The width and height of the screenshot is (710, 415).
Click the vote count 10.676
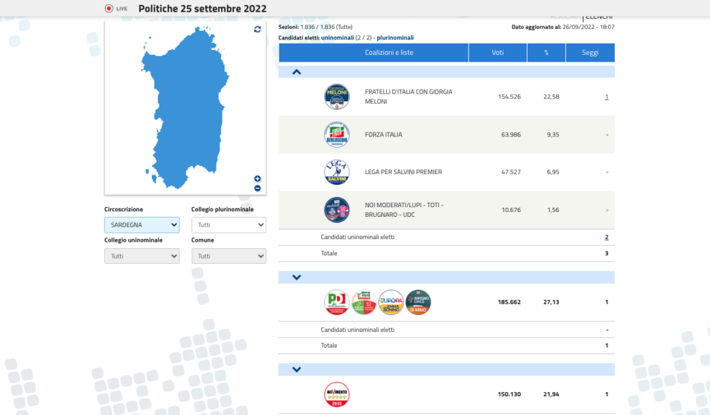pyautogui.click(x=511, y=210)
